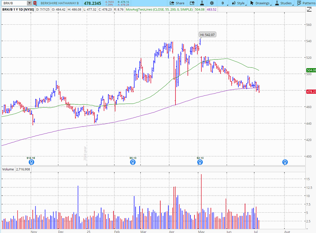Click the 560 label on price axis
This screenshot has width=316, height=233.
(309, 25)
